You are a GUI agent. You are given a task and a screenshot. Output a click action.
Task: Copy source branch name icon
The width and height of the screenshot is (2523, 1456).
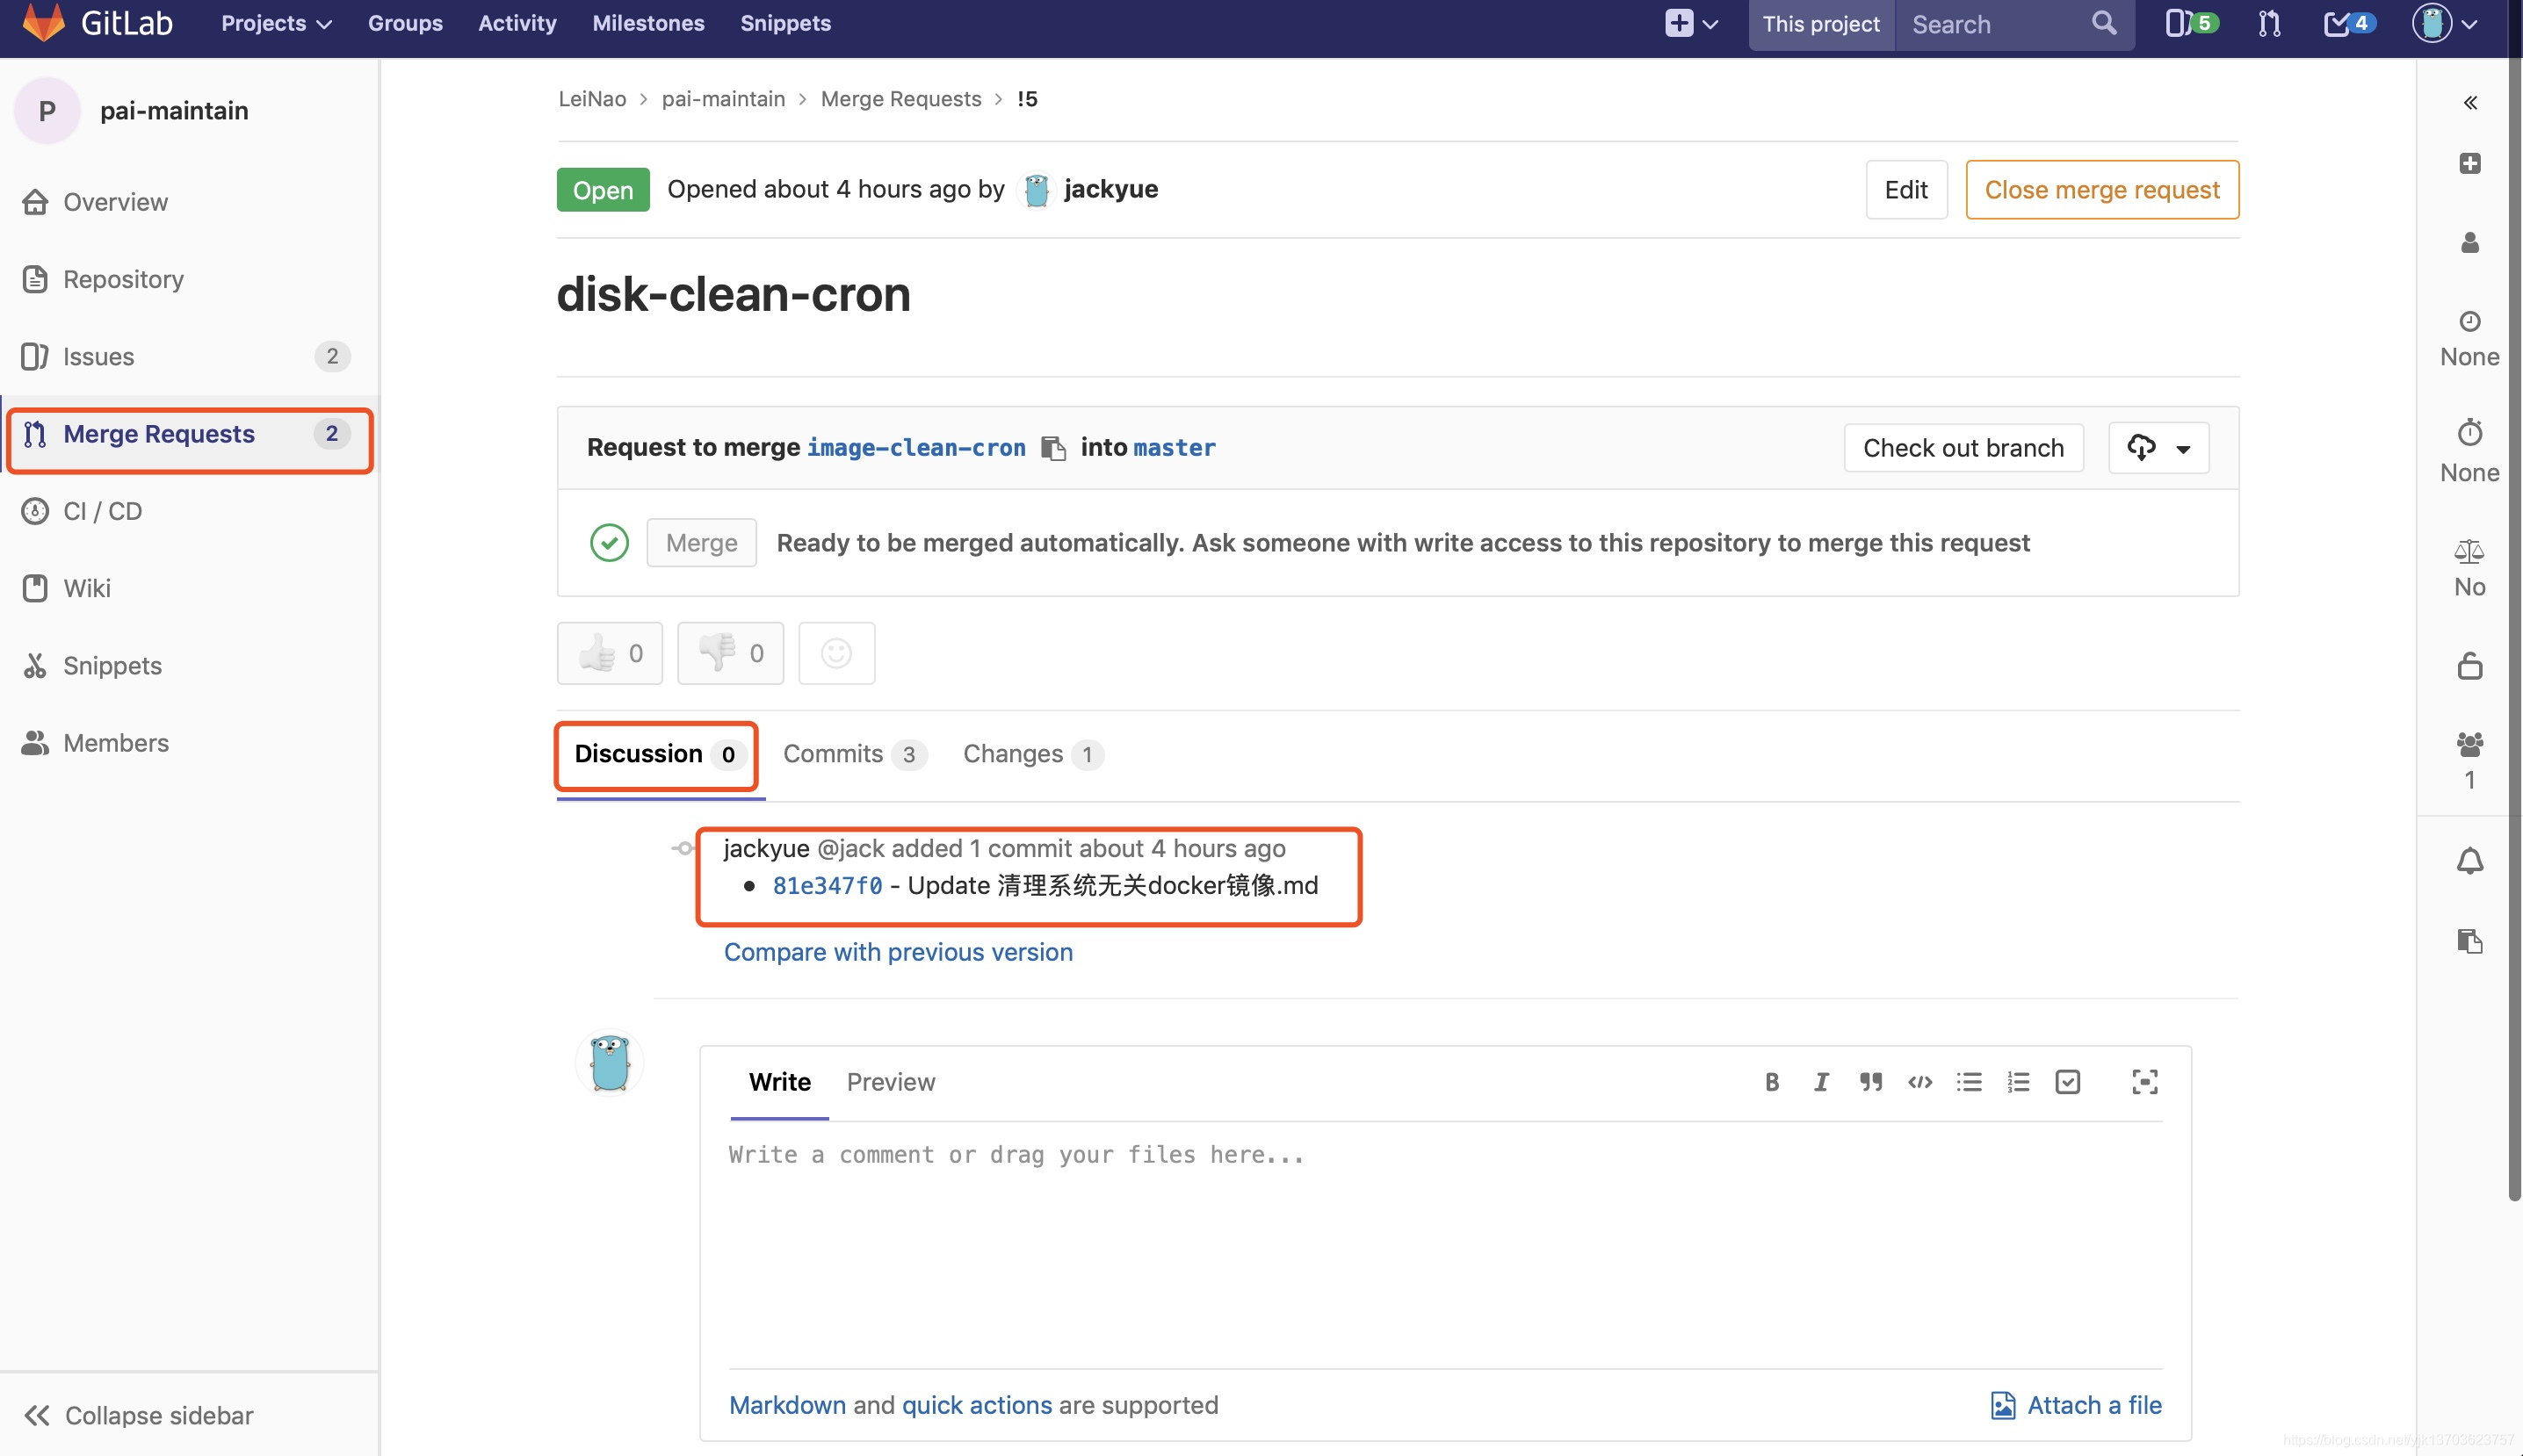[x=1053, y=448]
